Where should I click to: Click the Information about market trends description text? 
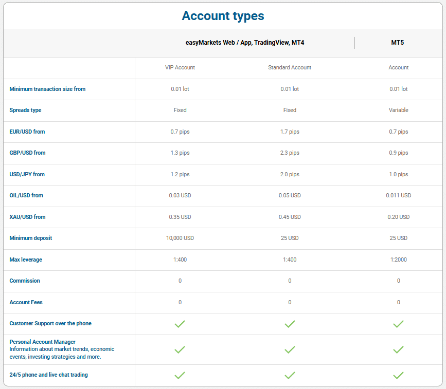(x=62, y=353)
